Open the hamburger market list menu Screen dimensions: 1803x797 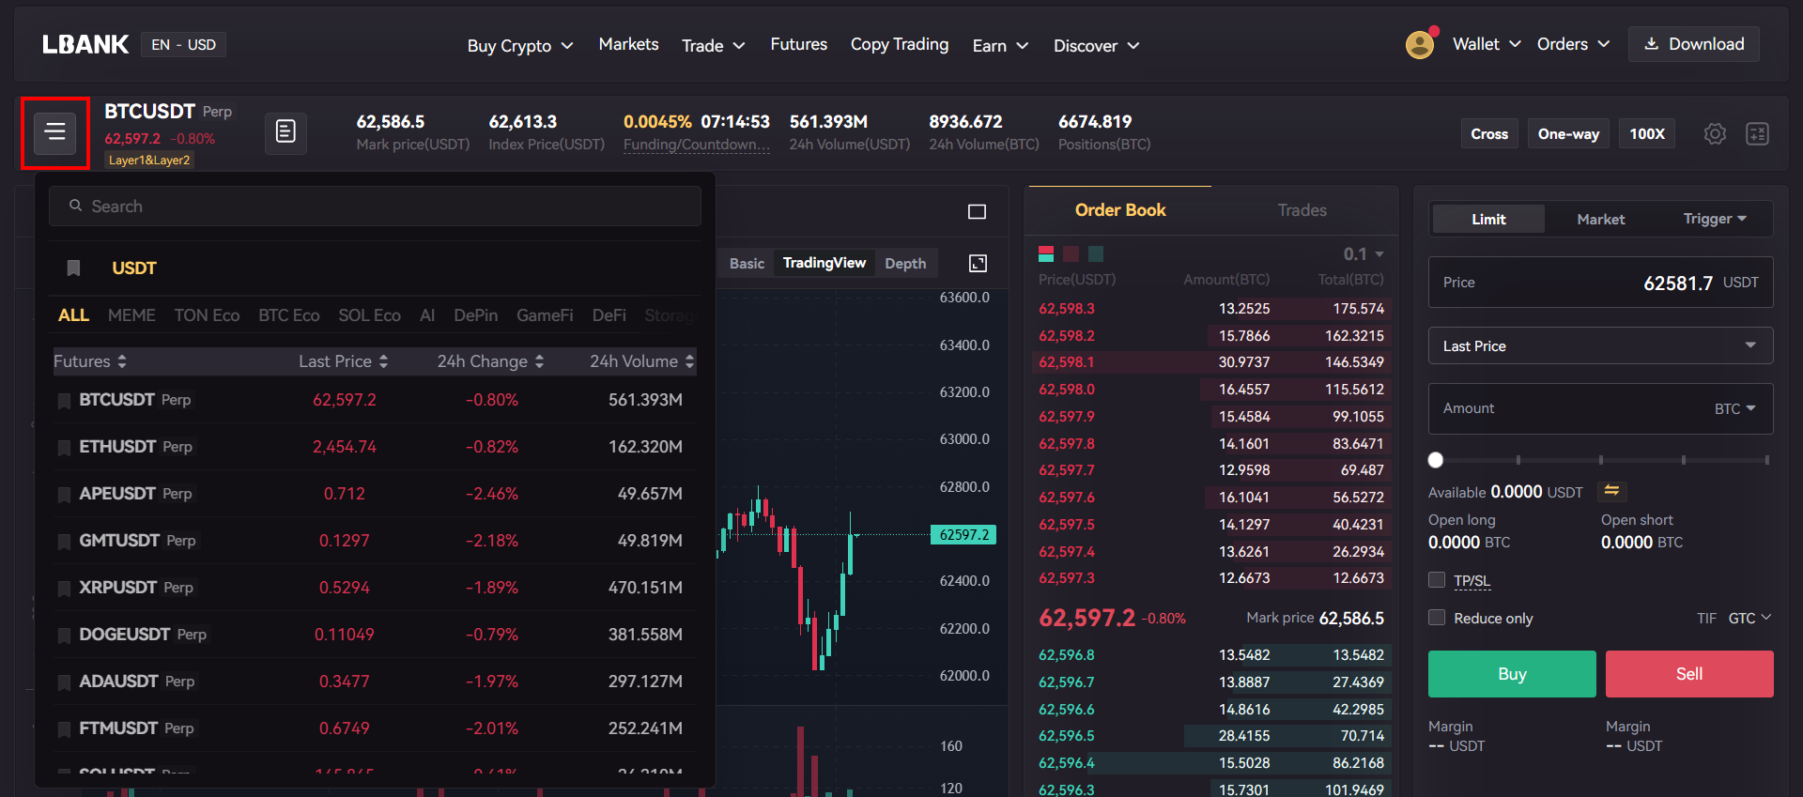pyautogui.click(x=55, y=132)
